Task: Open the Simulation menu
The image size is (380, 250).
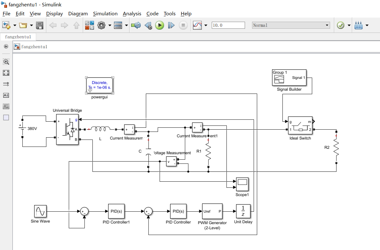Action: click(105, 13)
